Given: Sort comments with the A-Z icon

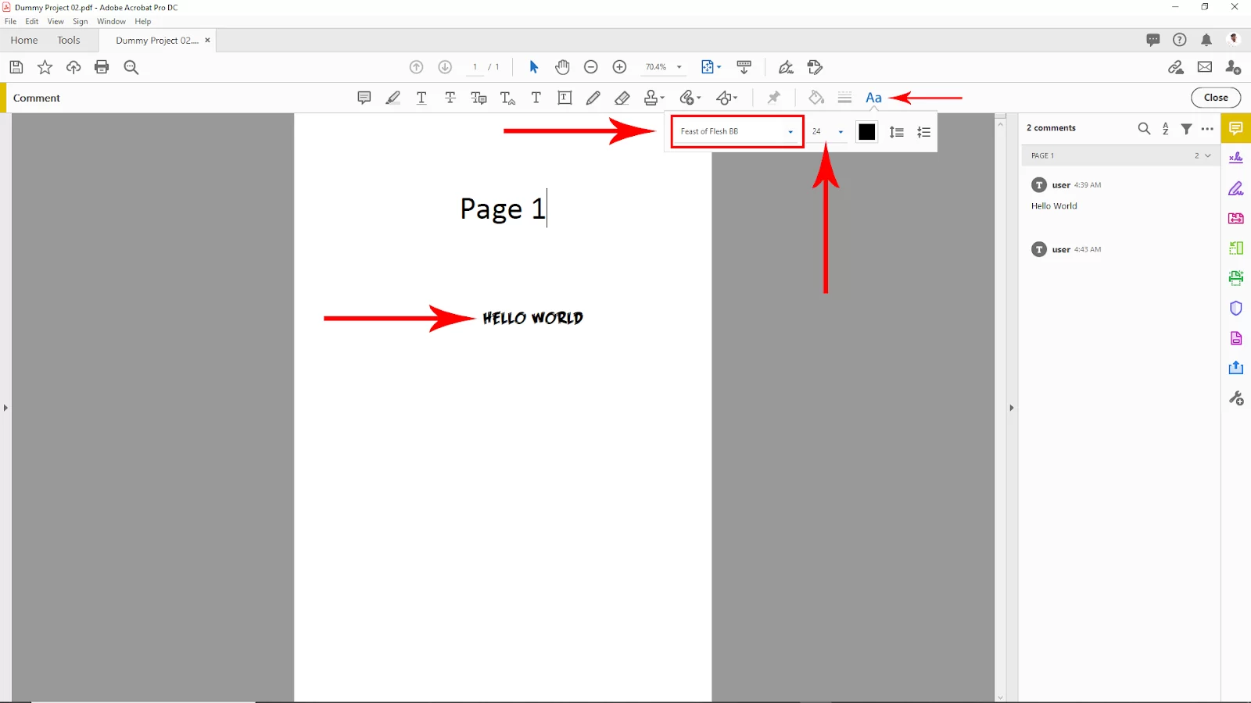Looking at the screenshot, I should pyautogui.click(x=1166, y=128).
